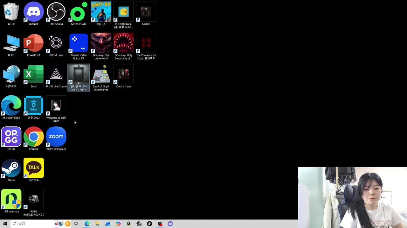This screenshot has height=228, width=407.
Task: Select Doorways Holy Mountains icon
Action: 123,47
